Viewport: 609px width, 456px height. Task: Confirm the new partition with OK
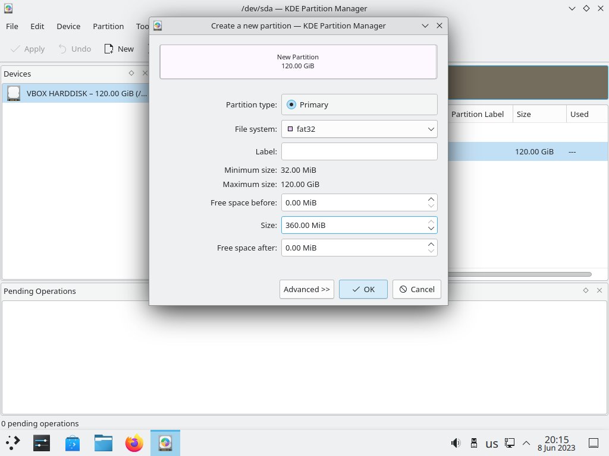(x=363, y=289)
